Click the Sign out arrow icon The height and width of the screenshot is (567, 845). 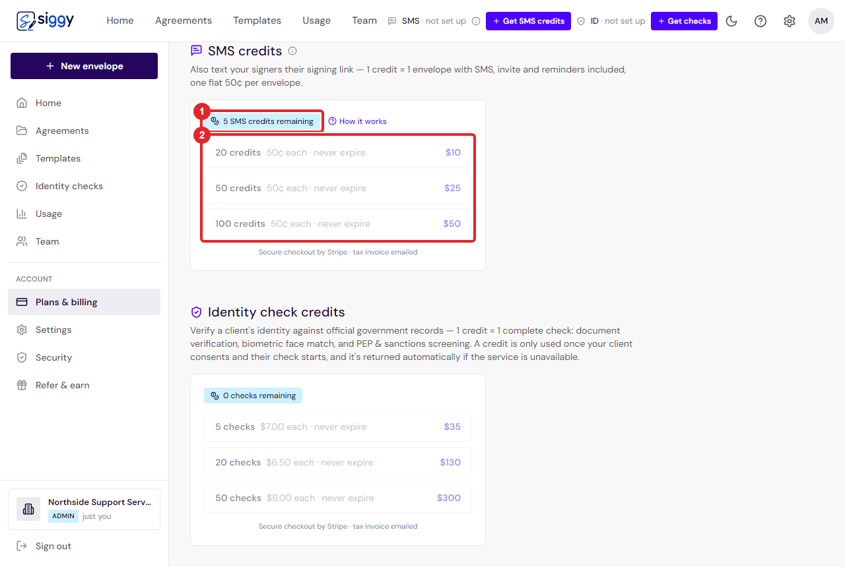pos(22,546)
